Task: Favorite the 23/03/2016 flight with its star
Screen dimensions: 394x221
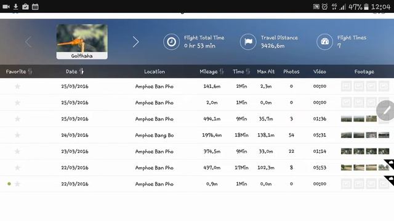Action: [x=17, y=152]
